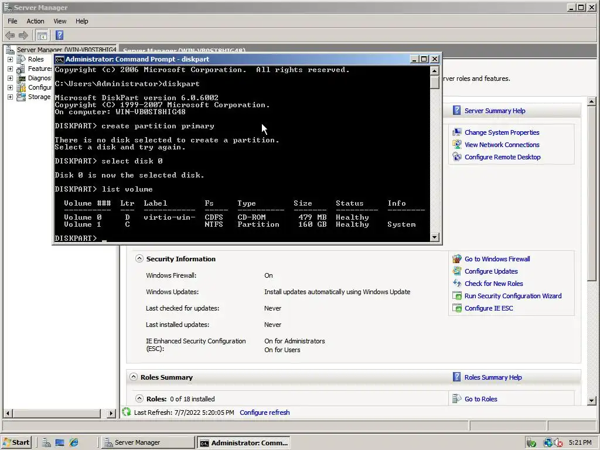Expand the Roles tree node
Viewport: 600px width, 450px height.
coord(11,60)
